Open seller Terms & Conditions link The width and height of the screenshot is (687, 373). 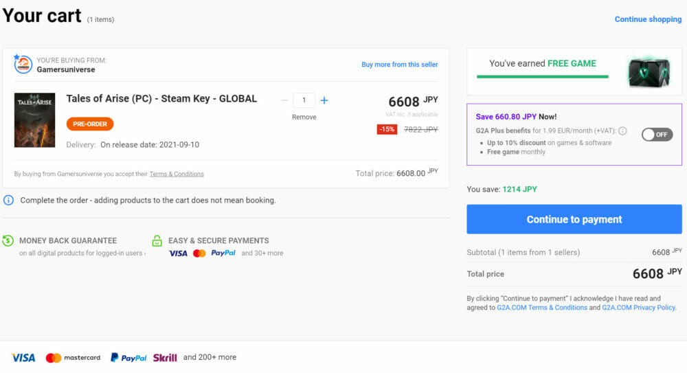pyautogui.click(x=177, y=174)
